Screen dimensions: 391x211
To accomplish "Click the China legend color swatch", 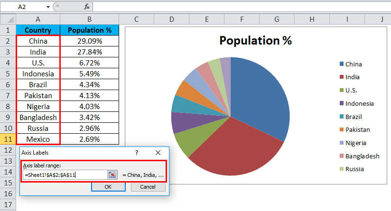I will [x=342, y=64].
